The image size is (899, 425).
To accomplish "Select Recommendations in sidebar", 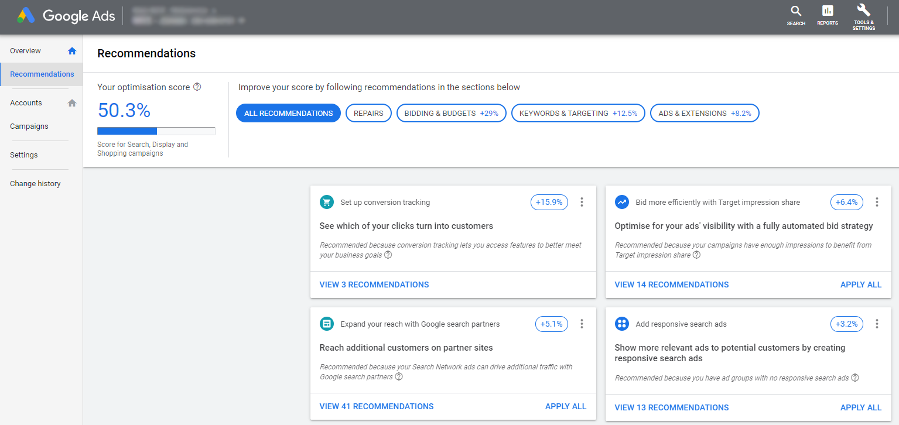I will pyautogui.click(x=41, y=74).
